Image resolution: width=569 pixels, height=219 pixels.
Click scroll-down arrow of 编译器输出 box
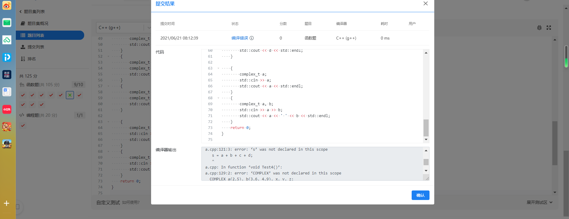[426, 171]
